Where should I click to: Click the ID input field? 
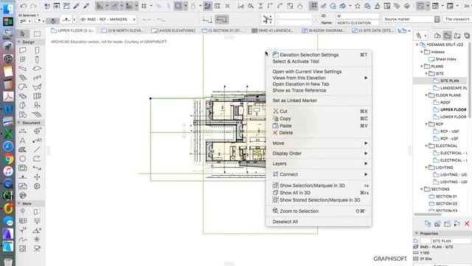[357, 16]
